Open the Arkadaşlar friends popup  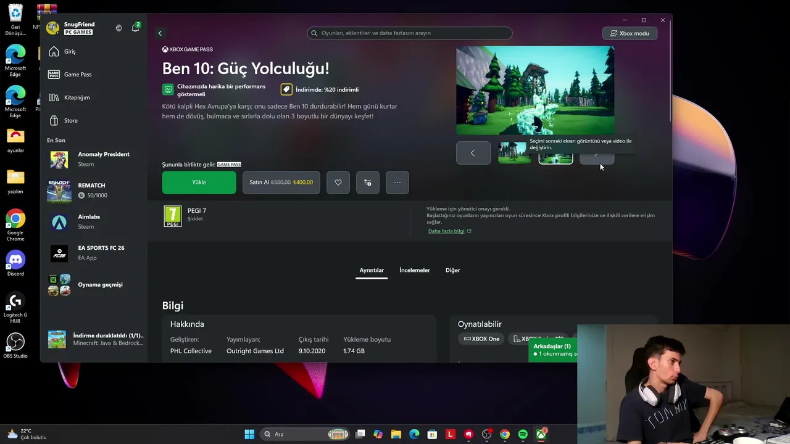(554, 350)
